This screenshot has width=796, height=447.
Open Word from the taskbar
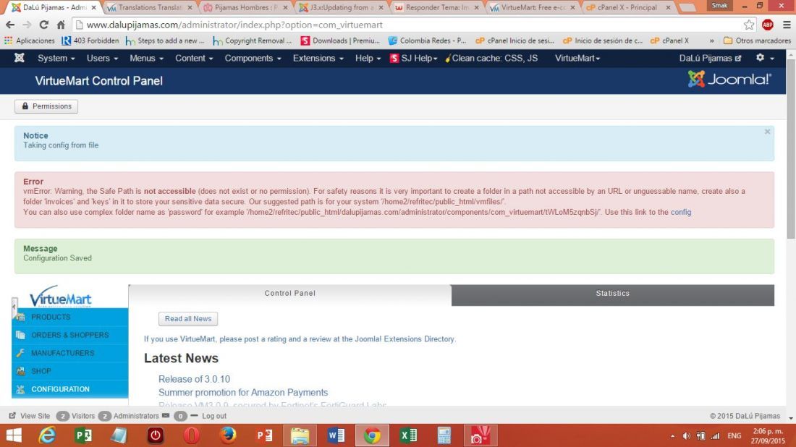336,435
